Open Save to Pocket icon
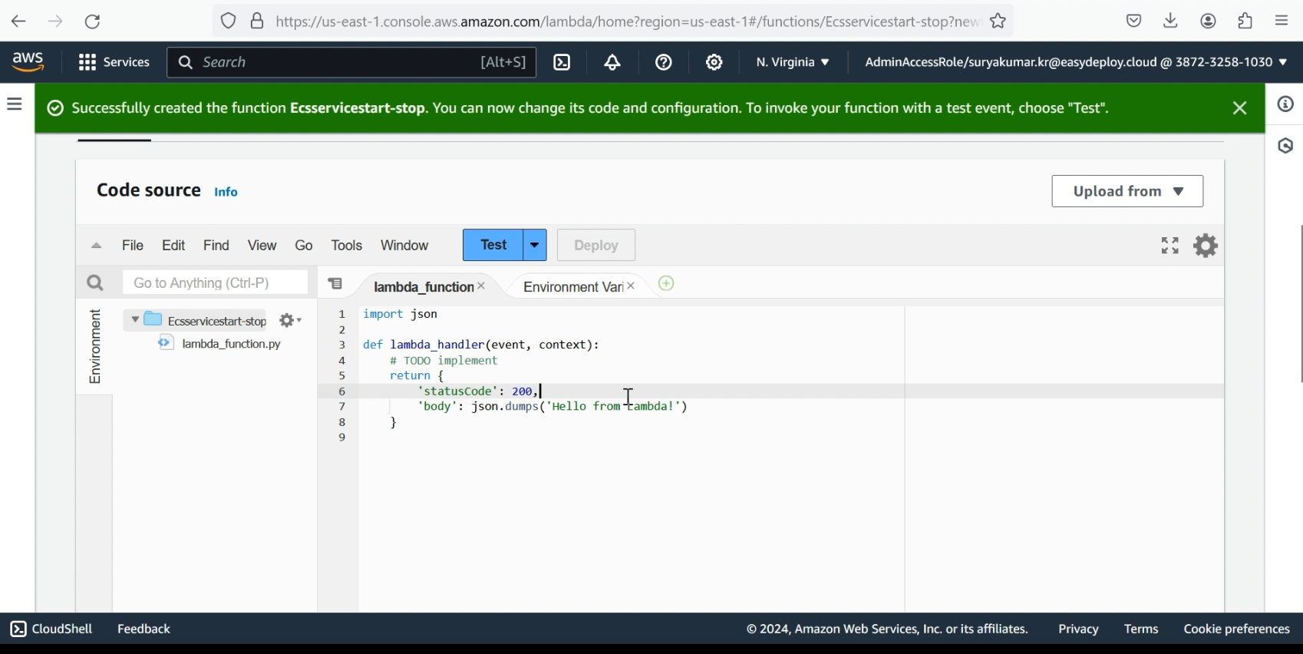The width and height of the screenshot is (1303, 654). 1134,21
